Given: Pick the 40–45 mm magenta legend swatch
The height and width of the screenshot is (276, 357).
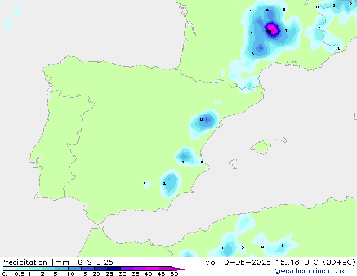Looking at the screenshot, I should [x=153, y=269].
